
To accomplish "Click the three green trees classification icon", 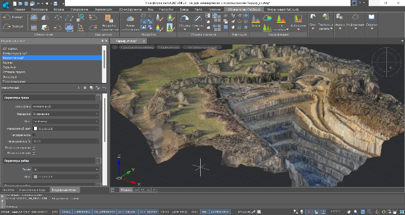I will pos(267,27).
